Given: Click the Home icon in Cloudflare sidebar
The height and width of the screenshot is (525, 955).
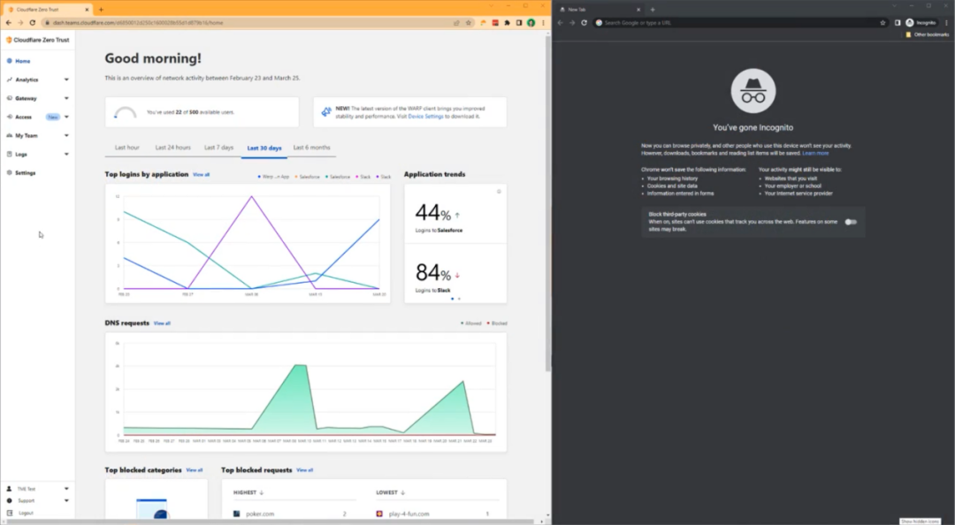Looking at the screenshot, I should point(9,61).
